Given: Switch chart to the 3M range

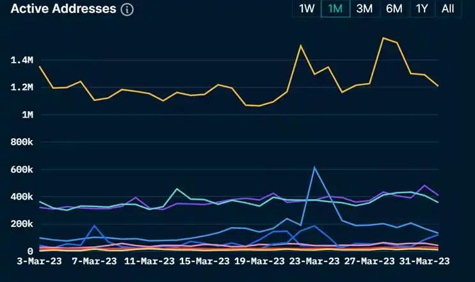Looking at the screenshot, I should pos(364,9).
